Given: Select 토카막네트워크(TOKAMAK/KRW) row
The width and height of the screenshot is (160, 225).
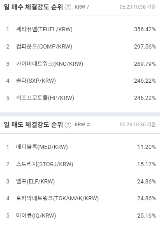Looking at the screenshot, I should [x=80, y=198].
